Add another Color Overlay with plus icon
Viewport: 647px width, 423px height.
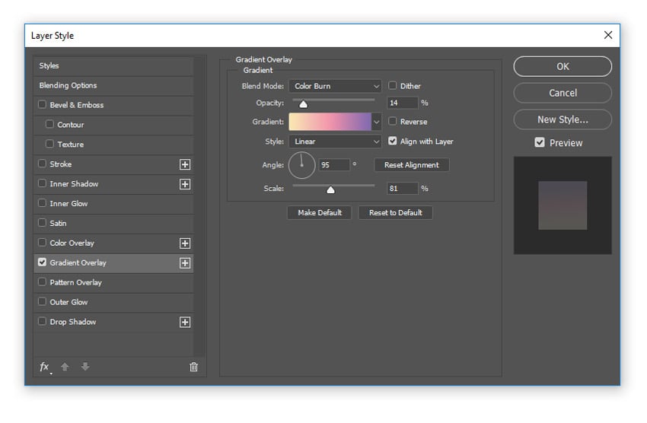[x=185, y=243]
